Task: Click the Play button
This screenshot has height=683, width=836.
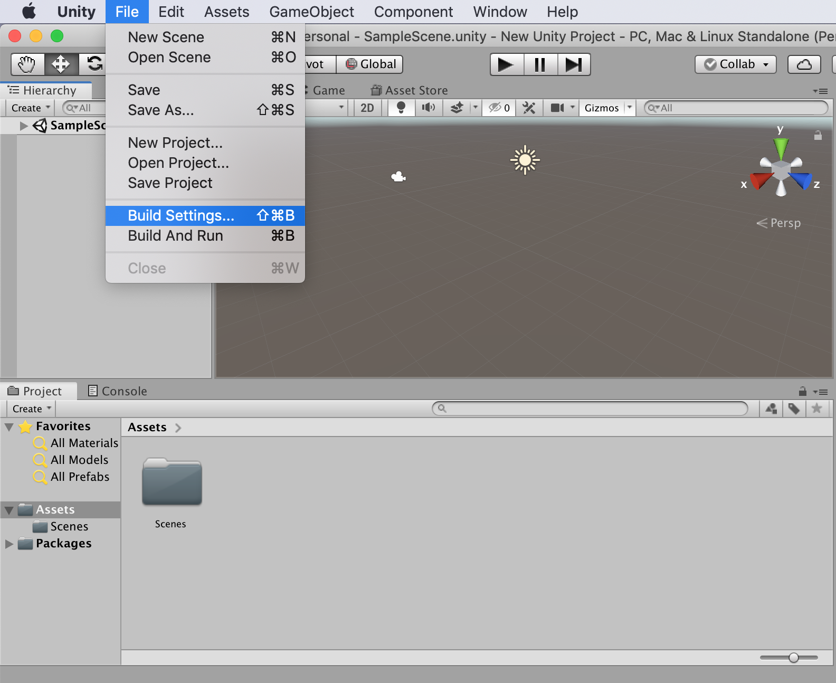Action: tap(506, 64)
